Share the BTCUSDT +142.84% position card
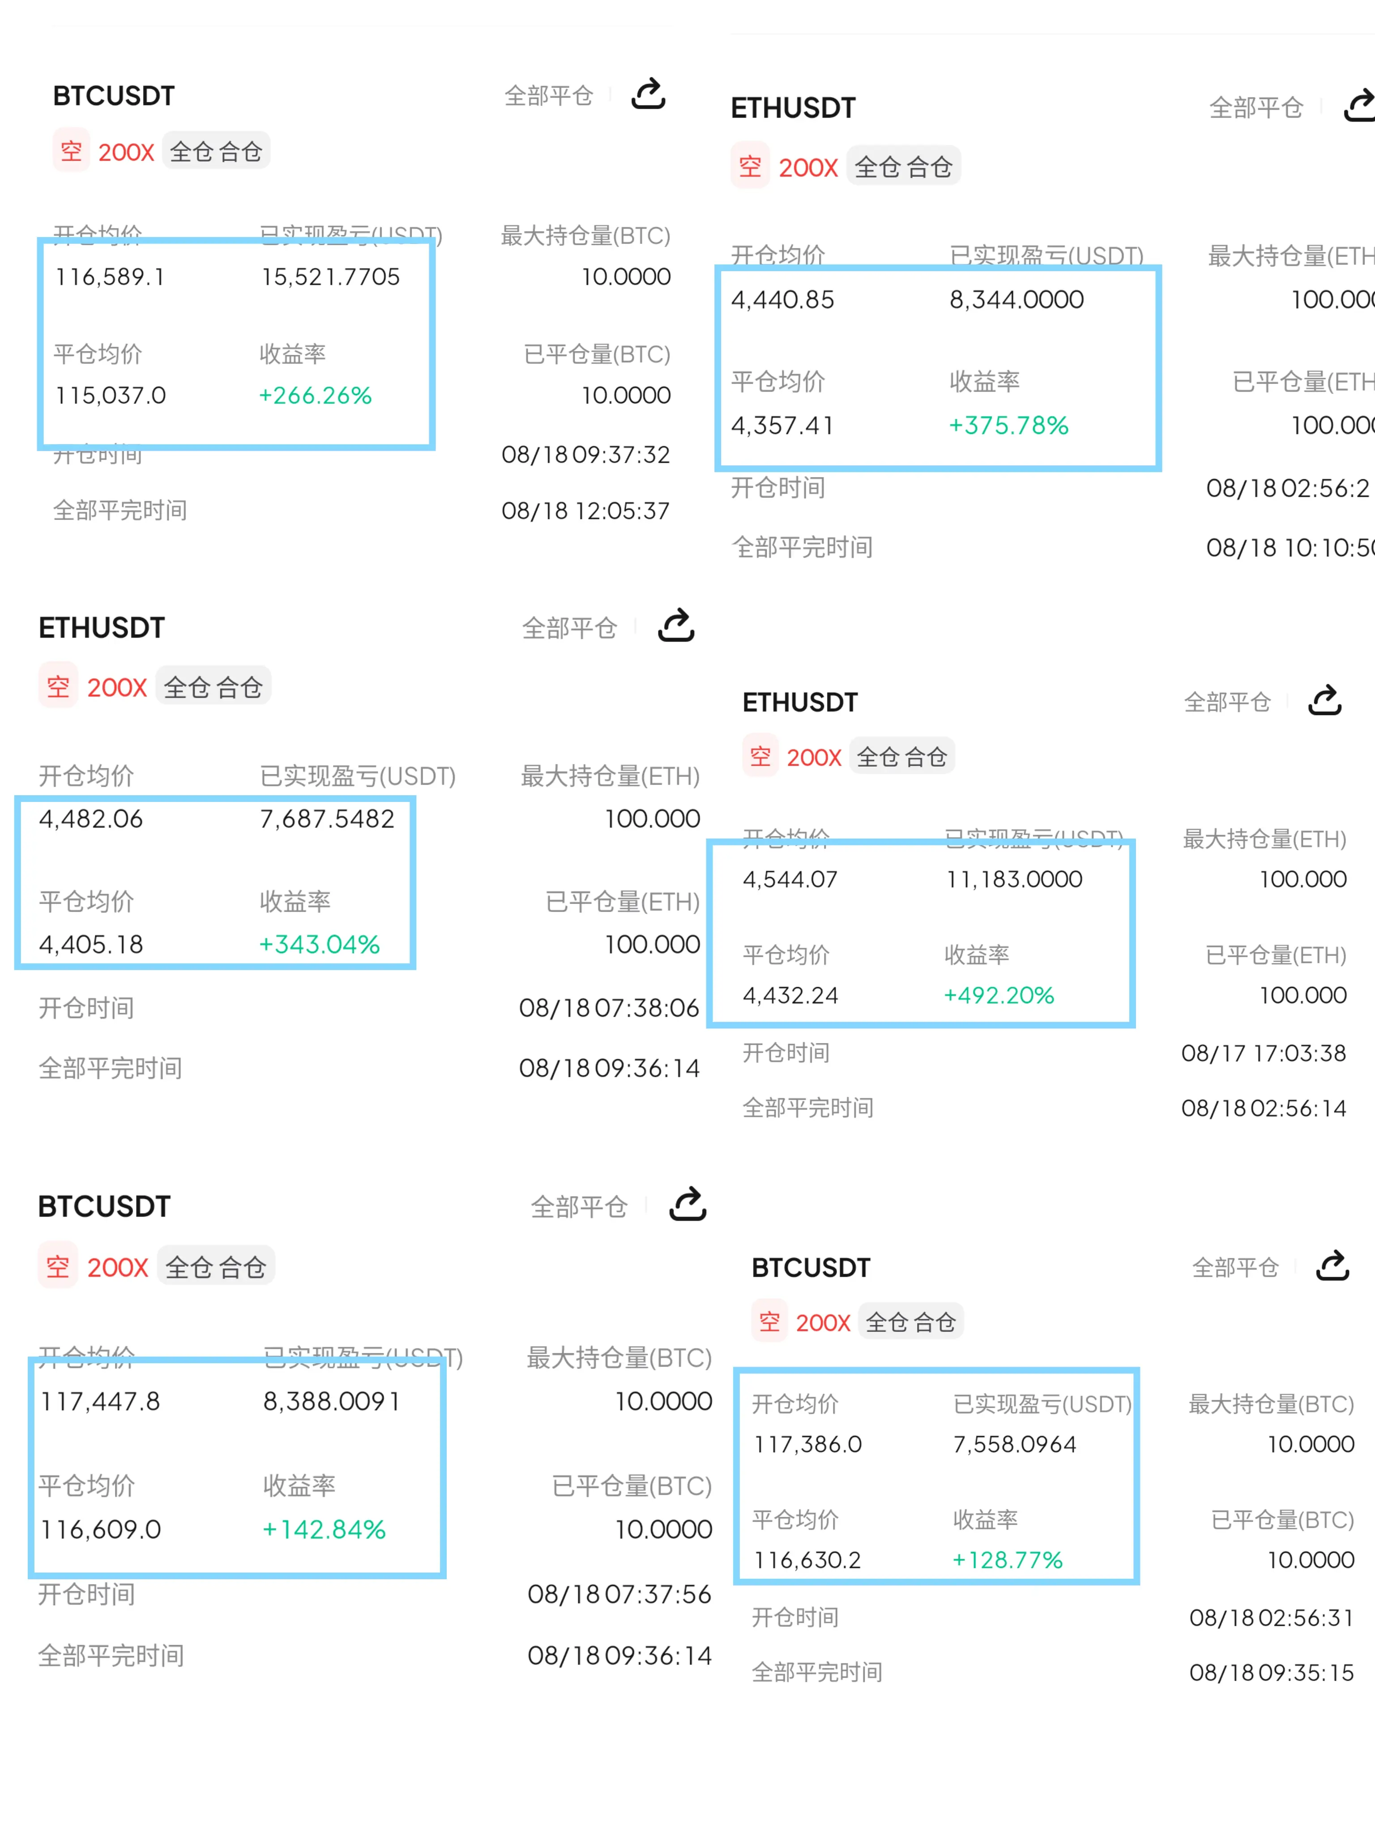Screen dimensions: 1375x1833 687,1205
